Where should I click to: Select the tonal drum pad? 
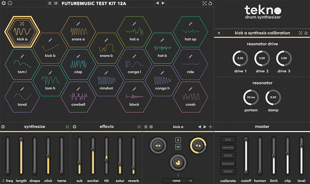[22, 97]
